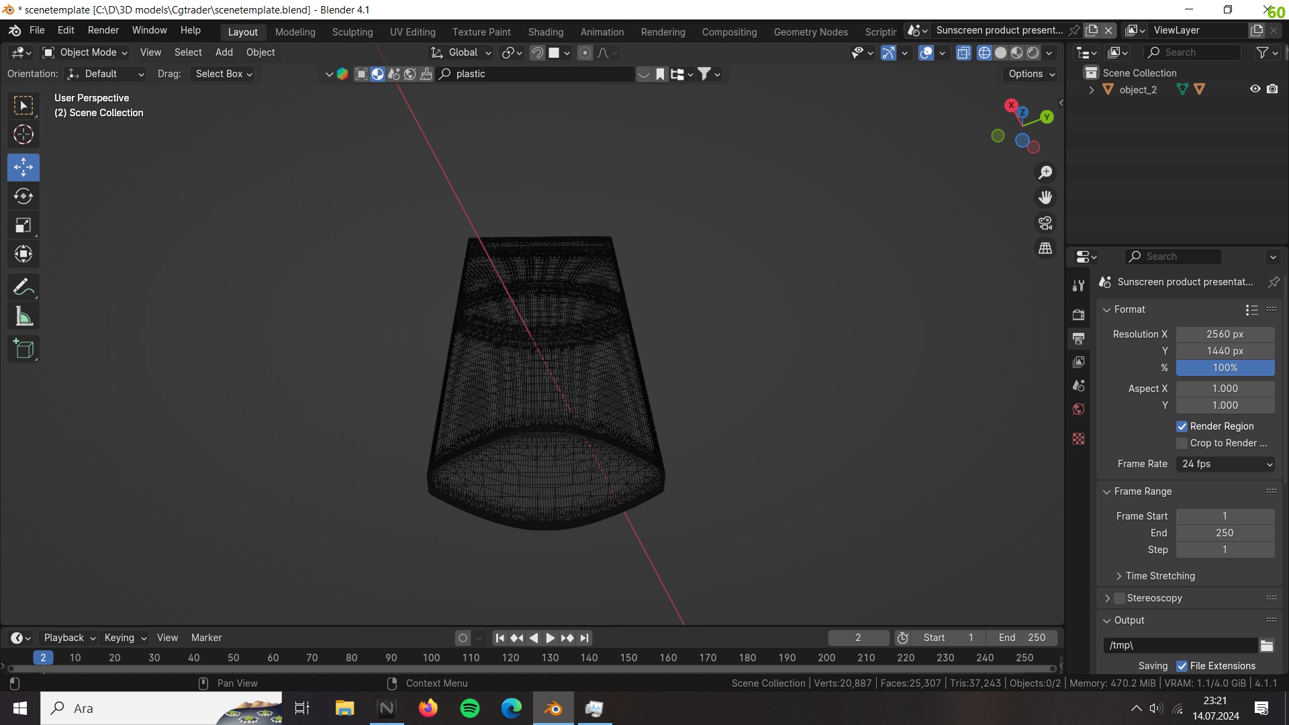Select the Measure tool
1289x725 pixels.
pyautogui.click(x=23, y=316)
